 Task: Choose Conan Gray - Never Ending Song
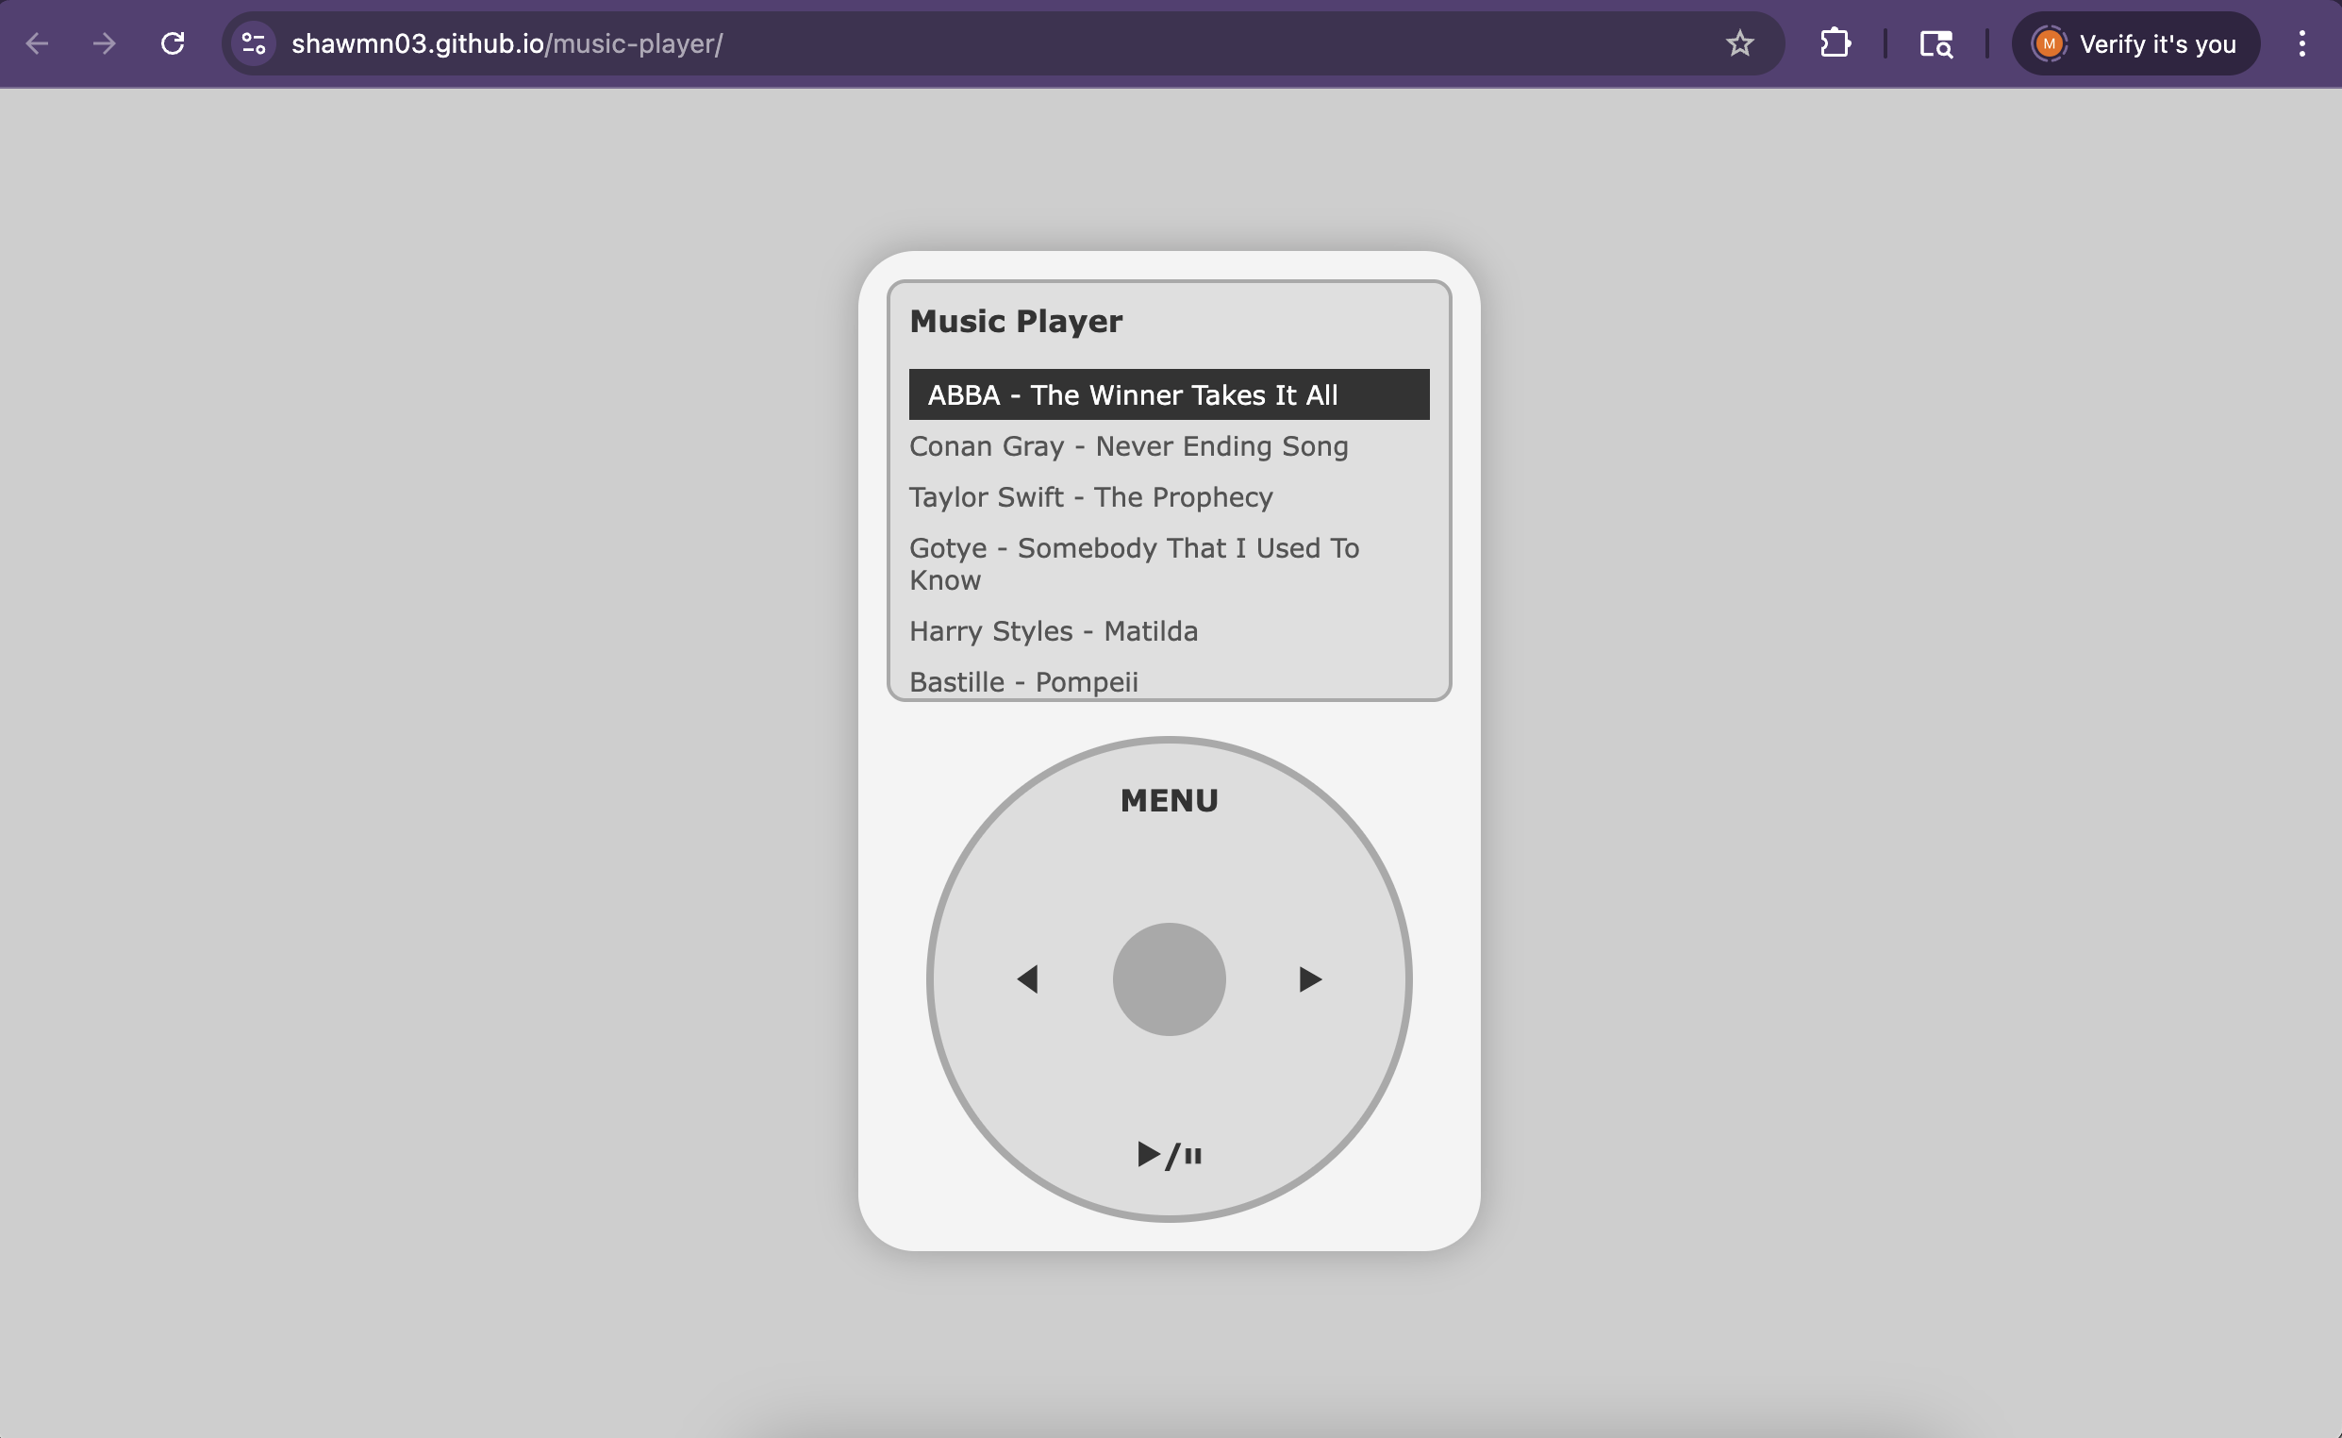click(1128, 446)
